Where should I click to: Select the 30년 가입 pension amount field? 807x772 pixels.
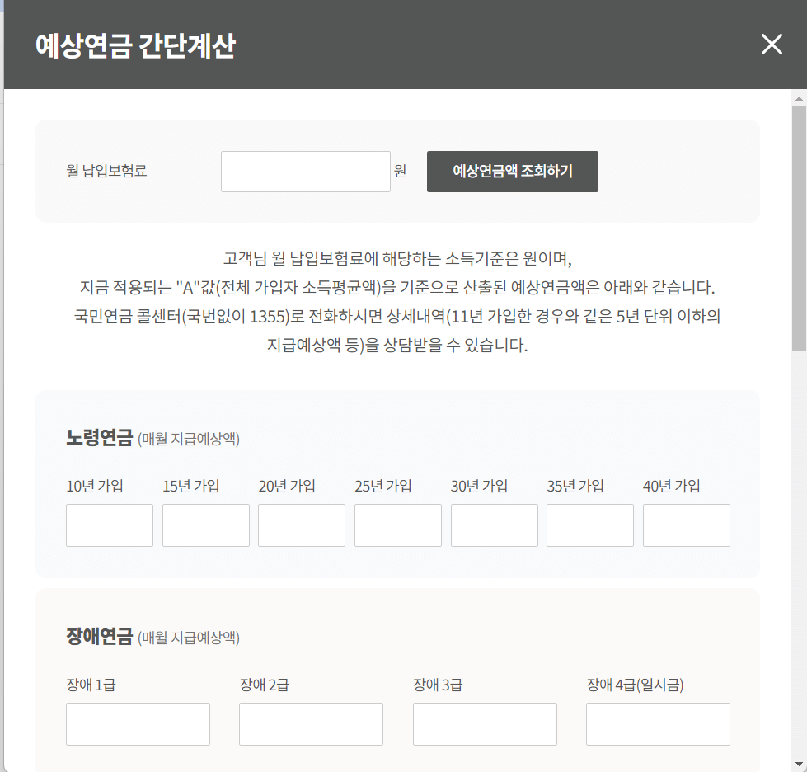point(495,525)
